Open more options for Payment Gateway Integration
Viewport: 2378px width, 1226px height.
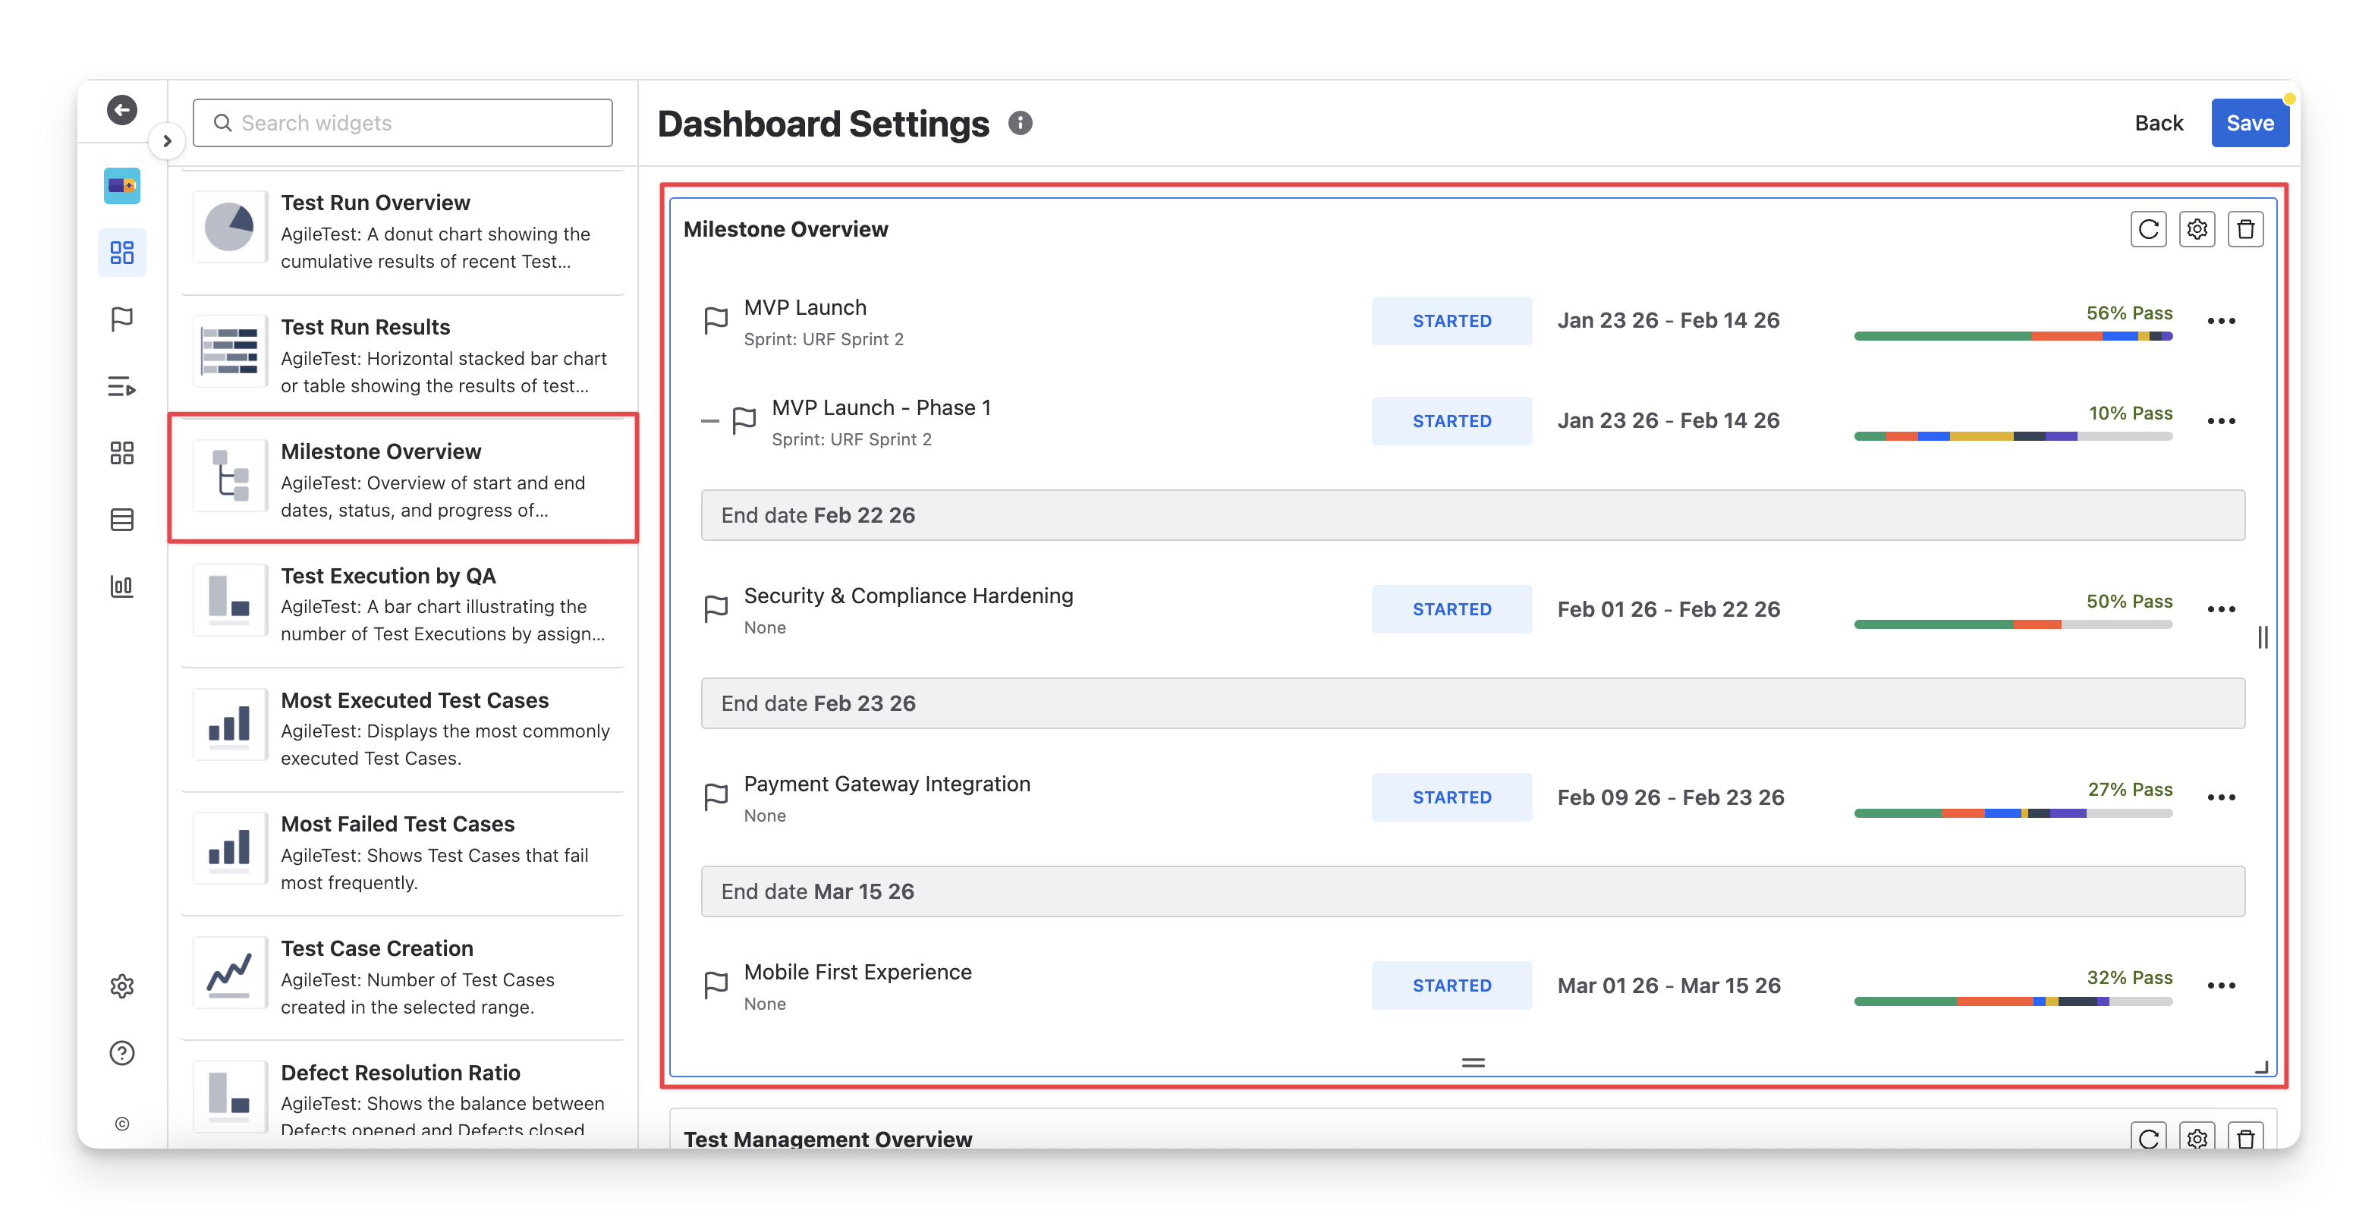point(2221,797)
